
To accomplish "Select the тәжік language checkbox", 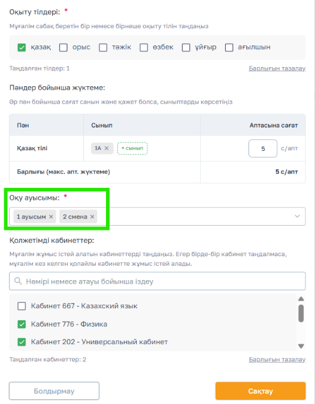I will tap(103, 47).
